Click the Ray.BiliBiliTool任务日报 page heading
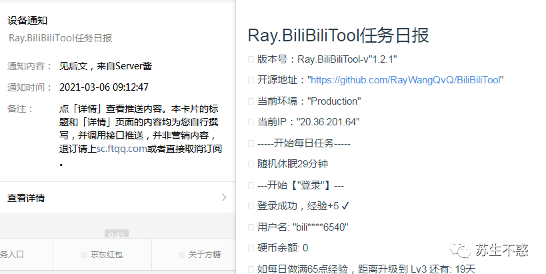 [x=338, y=35]
